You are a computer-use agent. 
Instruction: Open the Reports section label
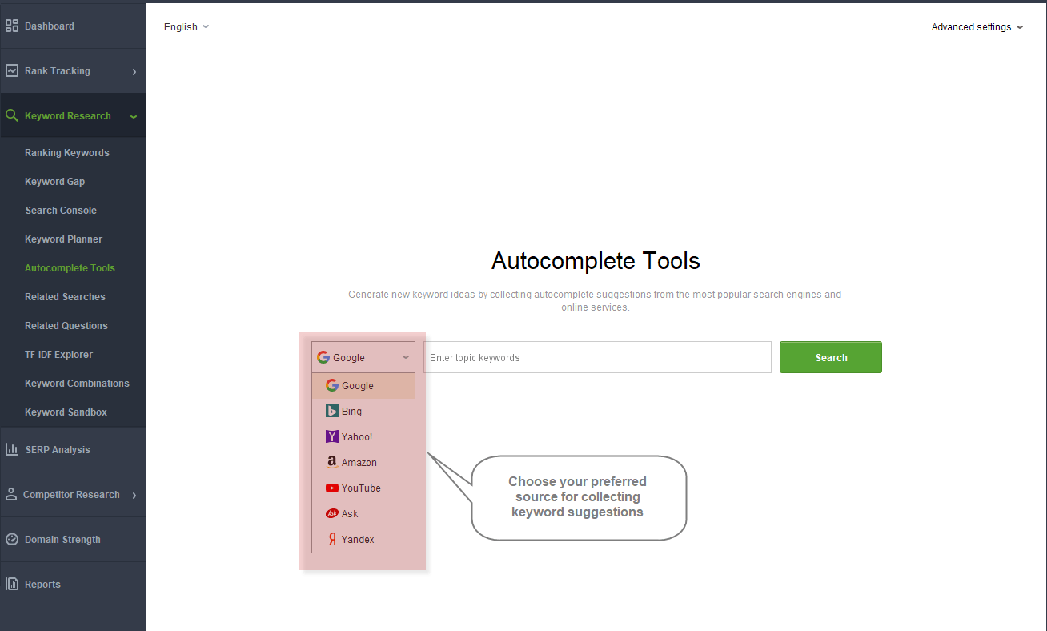(x=42, y=584)
